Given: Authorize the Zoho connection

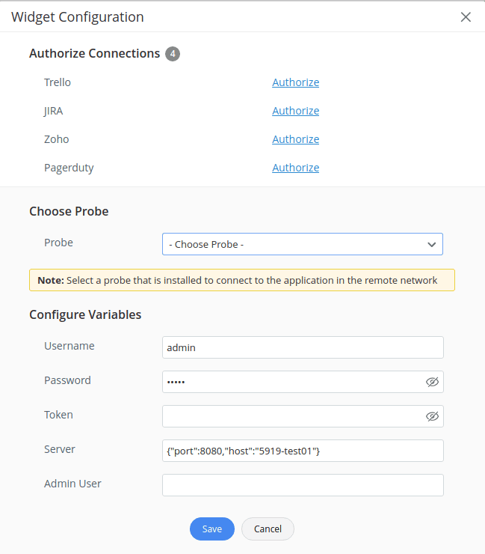Looking at the screenshot, I should click(295, 139).
